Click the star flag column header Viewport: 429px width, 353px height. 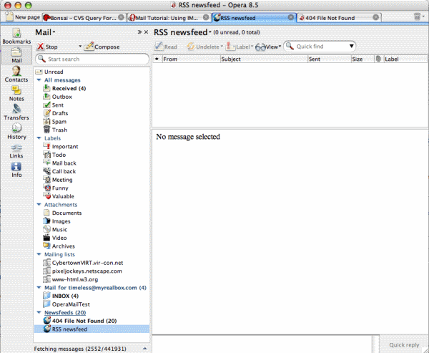(x=157, y=59)
